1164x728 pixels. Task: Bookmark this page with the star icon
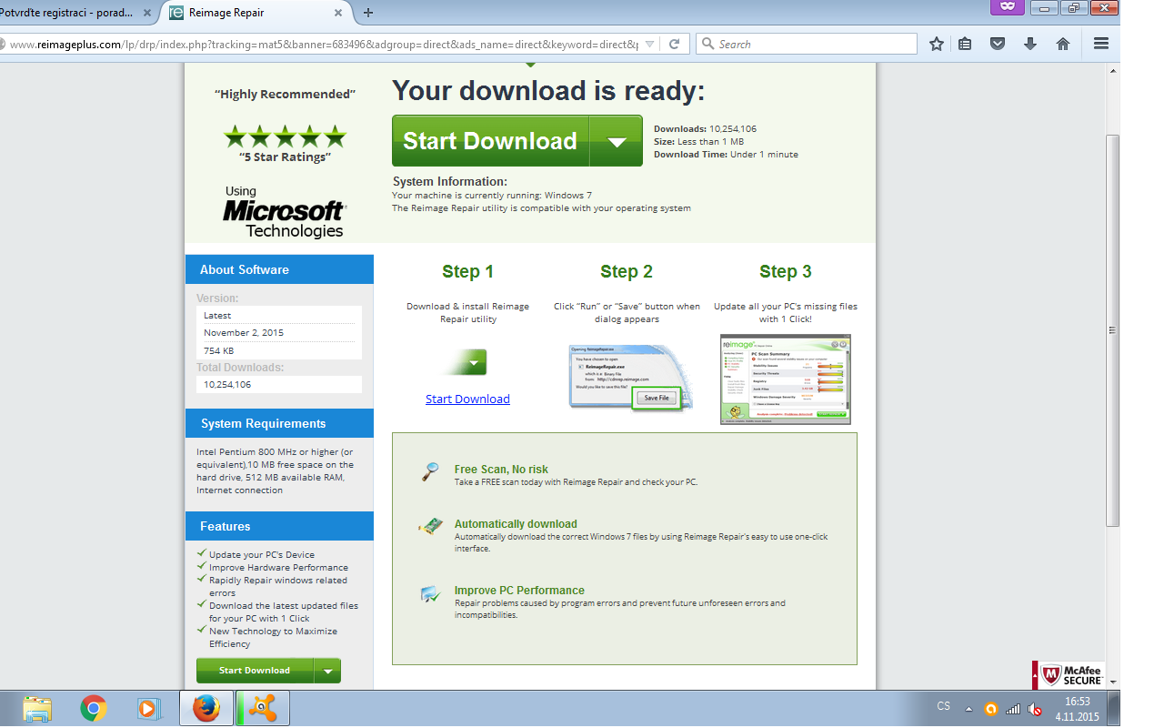click(937, 44)
